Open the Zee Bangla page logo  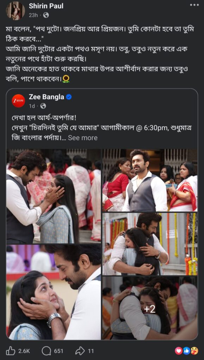pos(18,101)
